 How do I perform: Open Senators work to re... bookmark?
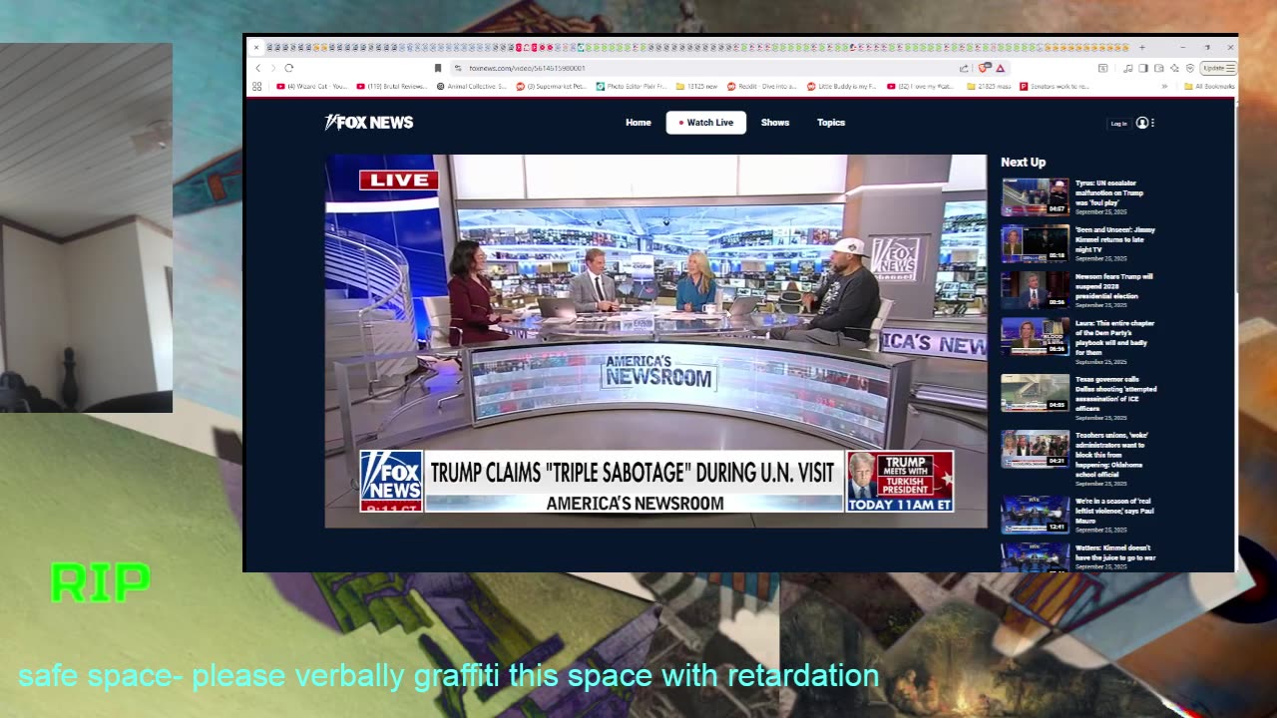tap(1055, 87)
